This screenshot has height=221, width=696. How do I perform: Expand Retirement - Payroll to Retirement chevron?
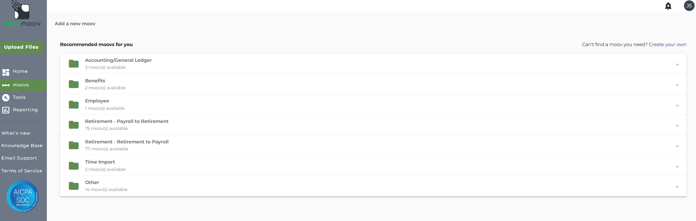click(677, 126)
